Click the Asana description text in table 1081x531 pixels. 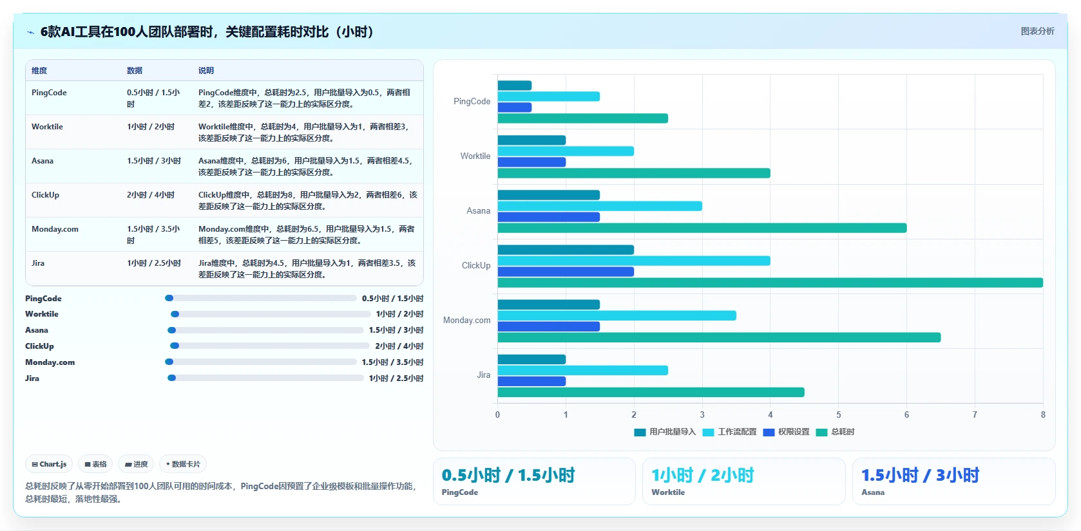tap(305, 167)
